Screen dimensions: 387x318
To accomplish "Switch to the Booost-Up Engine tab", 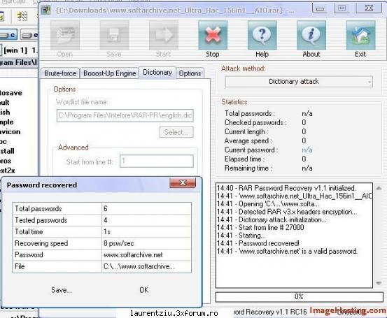I will tap(109, 73).
